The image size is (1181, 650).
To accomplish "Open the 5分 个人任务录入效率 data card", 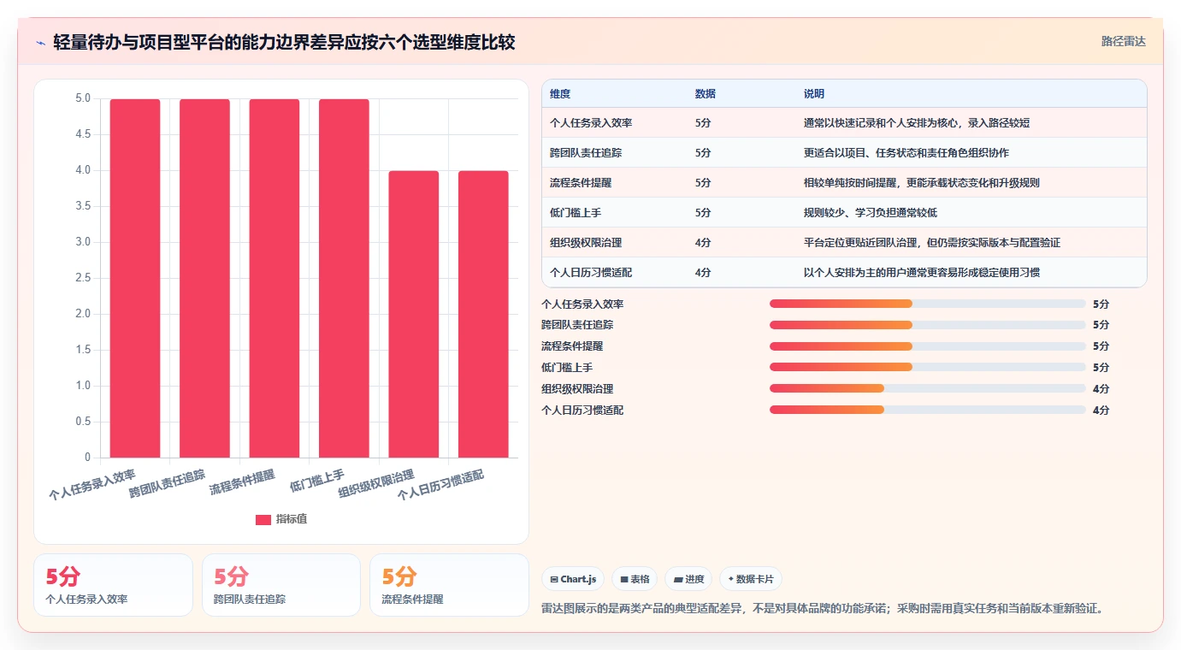I will click(x=113, y=585).
